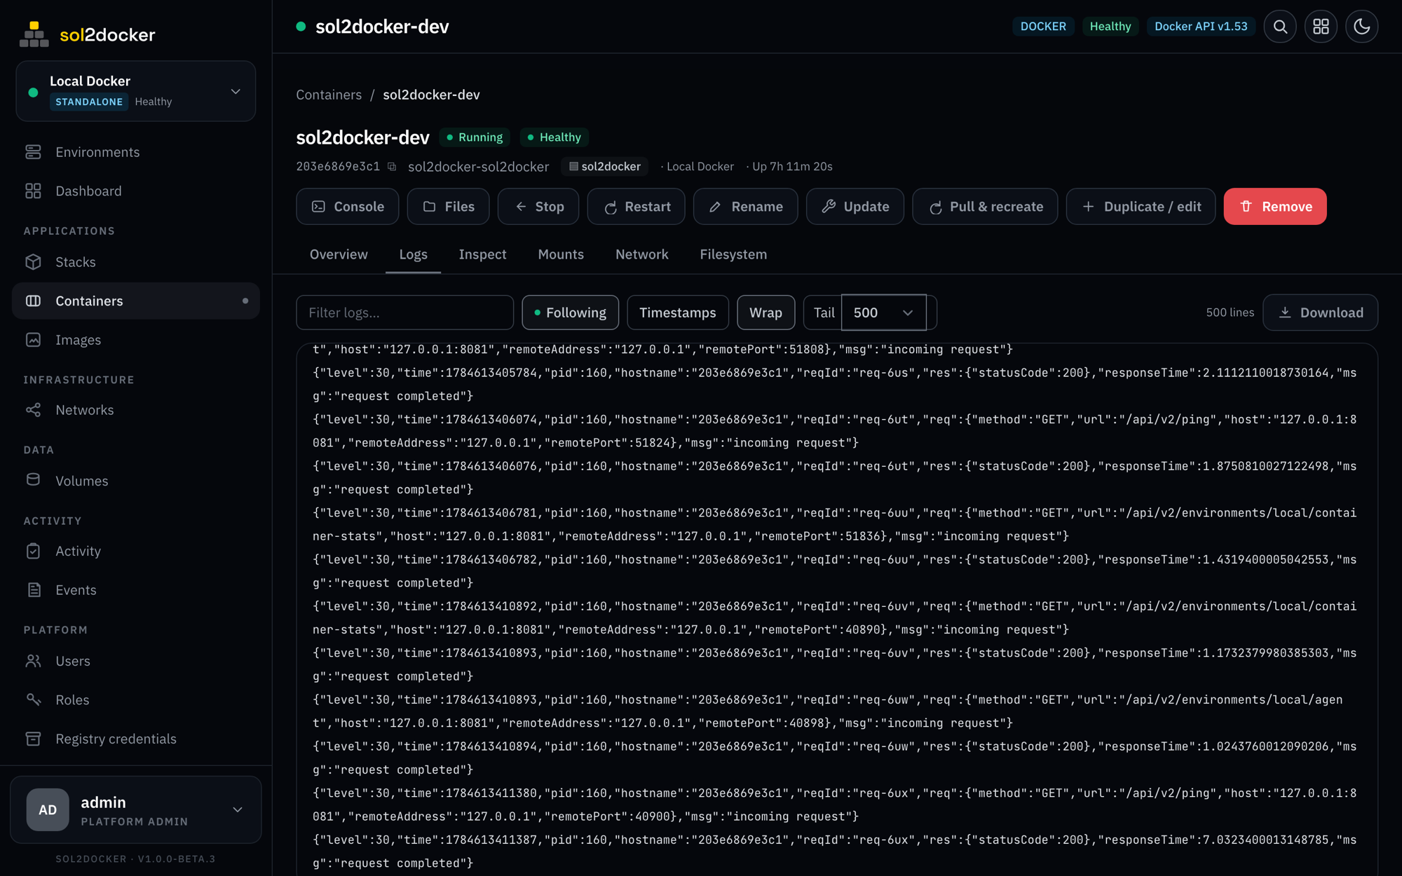Focus the Filter logs input field
Viewport: 1402px width, 876px height.
pos(404,313)
